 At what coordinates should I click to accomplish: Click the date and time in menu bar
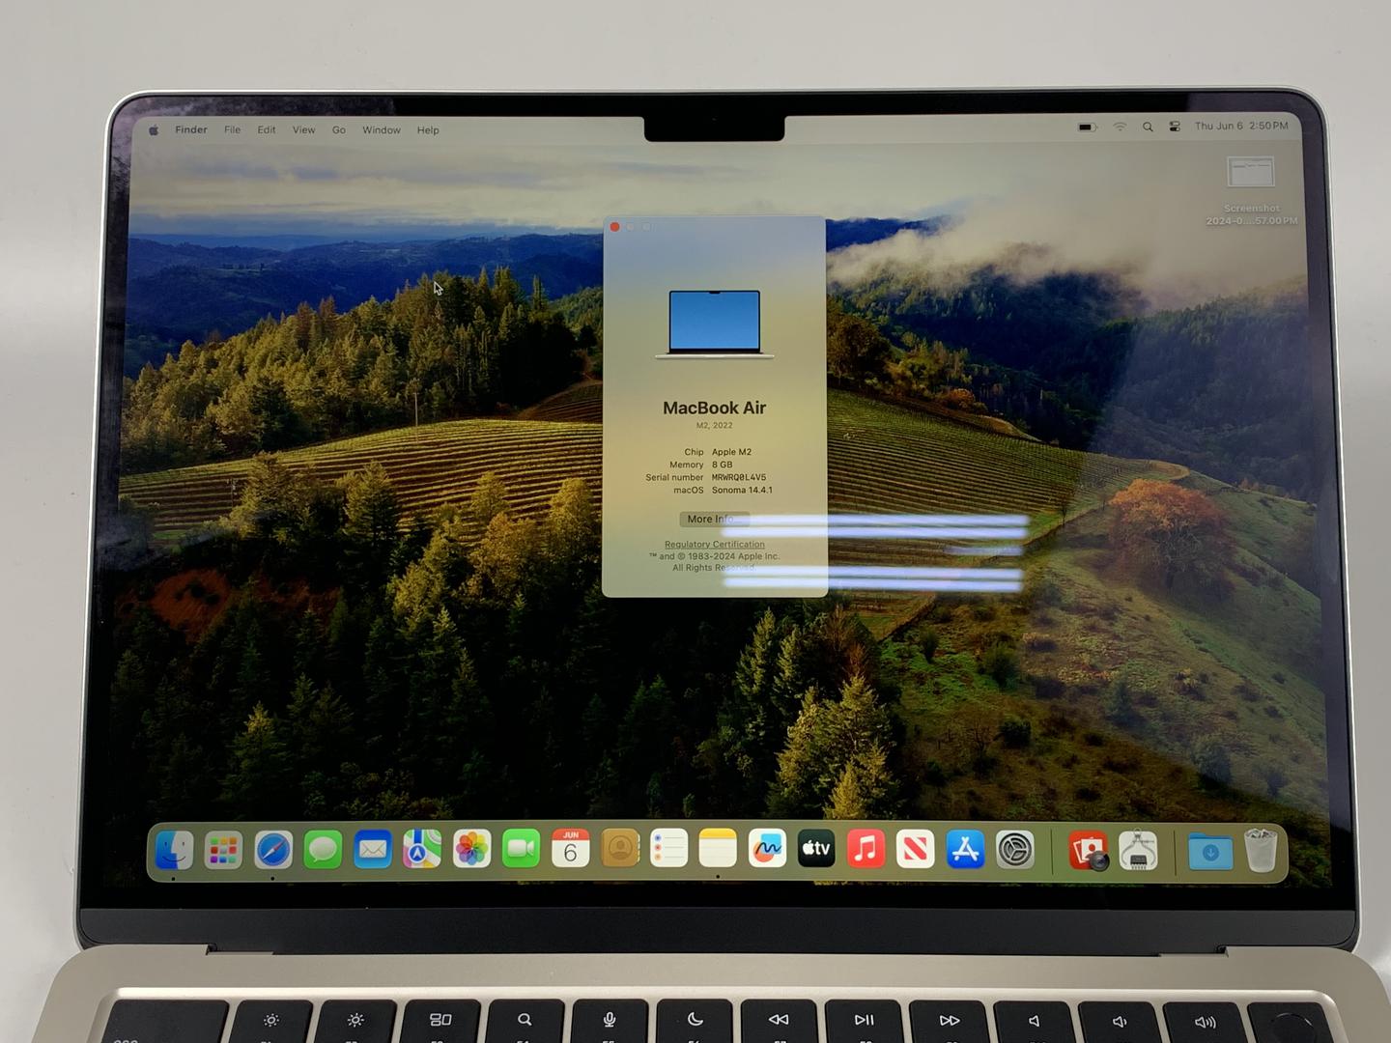pyautogui.click(x=1241, y=126)
